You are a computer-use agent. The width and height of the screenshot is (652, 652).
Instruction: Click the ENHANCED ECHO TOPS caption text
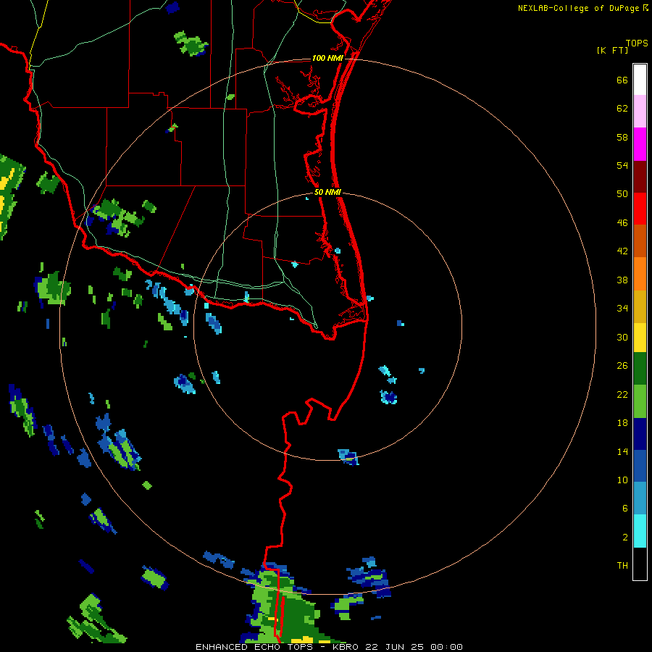254,647
